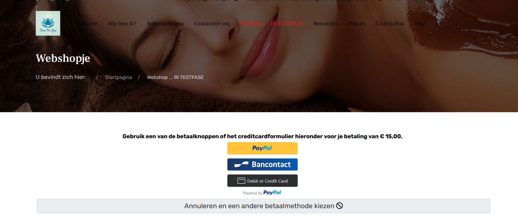This screenshot has height=218, width=518.
Task: Click the card icon on Debit or Credit Card
Action: point(241,181)
